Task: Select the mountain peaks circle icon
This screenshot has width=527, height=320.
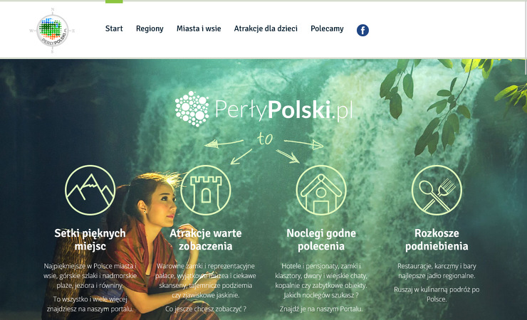Action: point(90,190)
